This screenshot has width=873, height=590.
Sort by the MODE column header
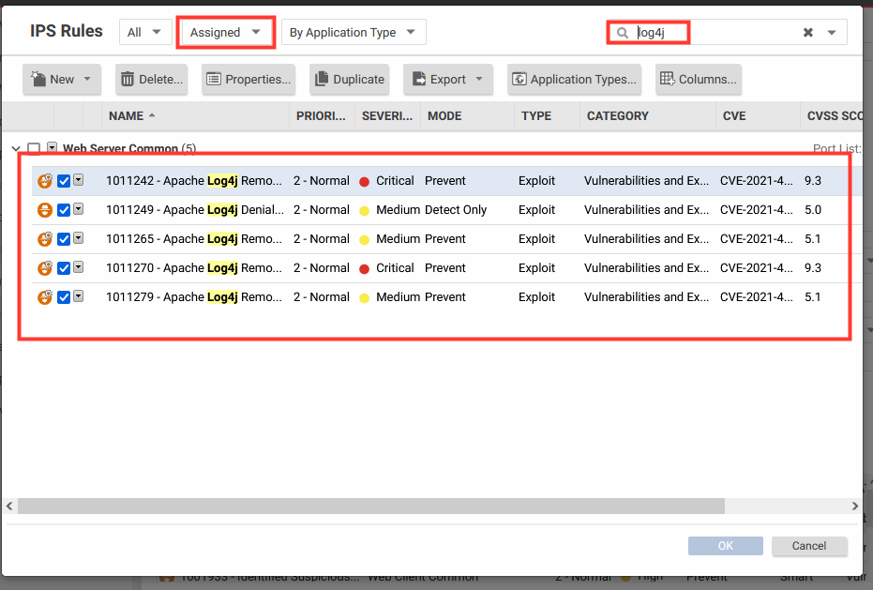467,116
